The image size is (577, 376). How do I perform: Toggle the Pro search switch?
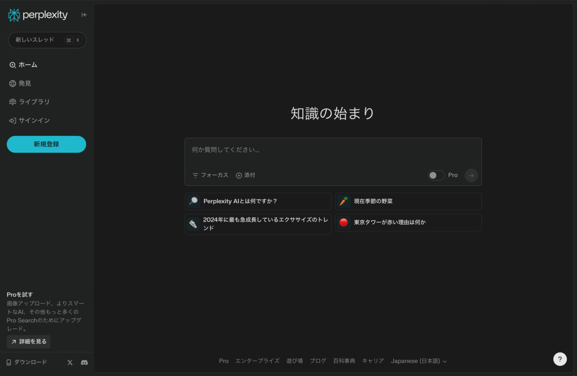(436, 175)
